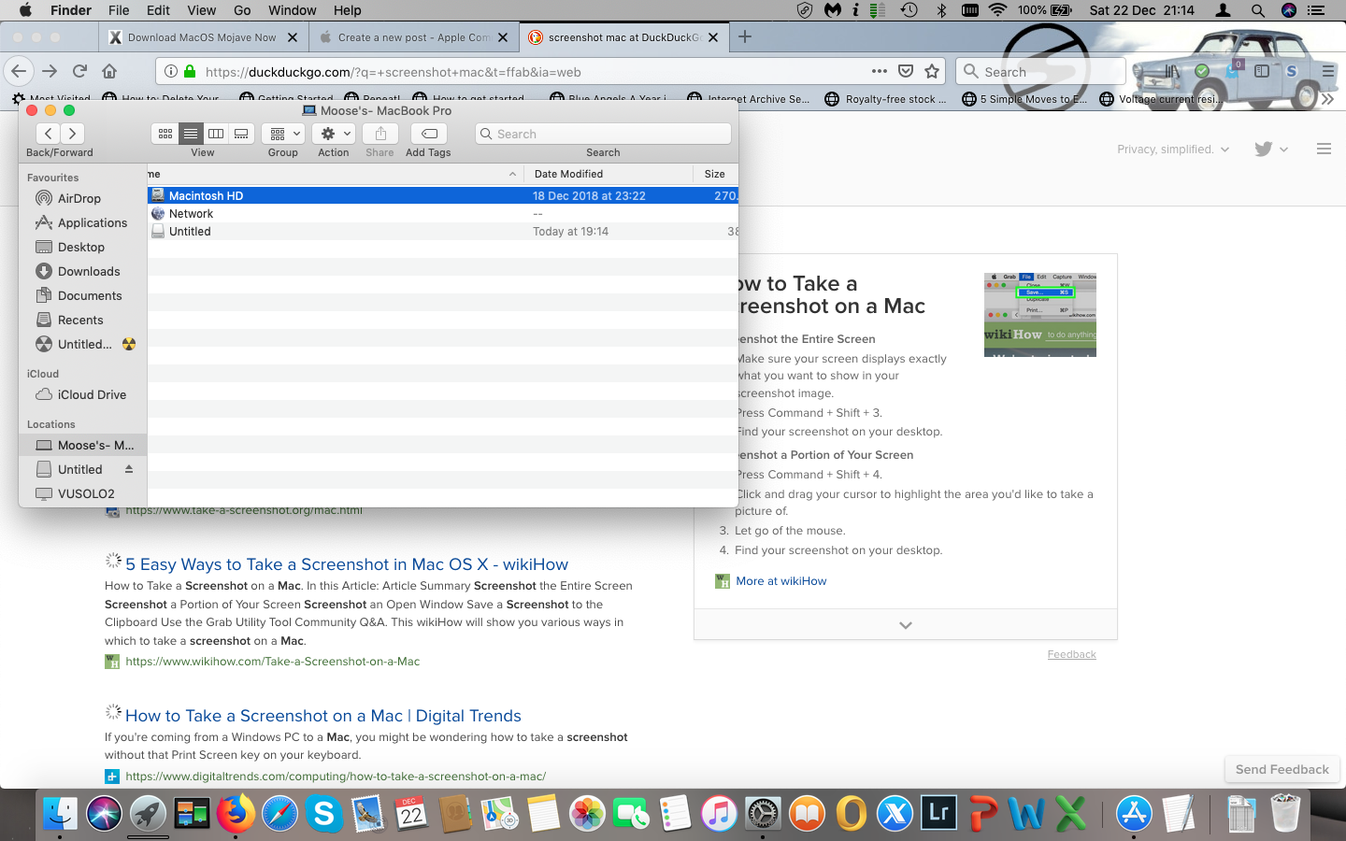The image size is (1346, 841).
Task: Click Firefox Back button
Action: (19, 71)
